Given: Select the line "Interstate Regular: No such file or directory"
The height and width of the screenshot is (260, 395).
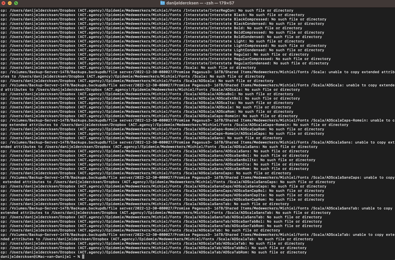Looking at the screenshot, I should click(155, 55).
